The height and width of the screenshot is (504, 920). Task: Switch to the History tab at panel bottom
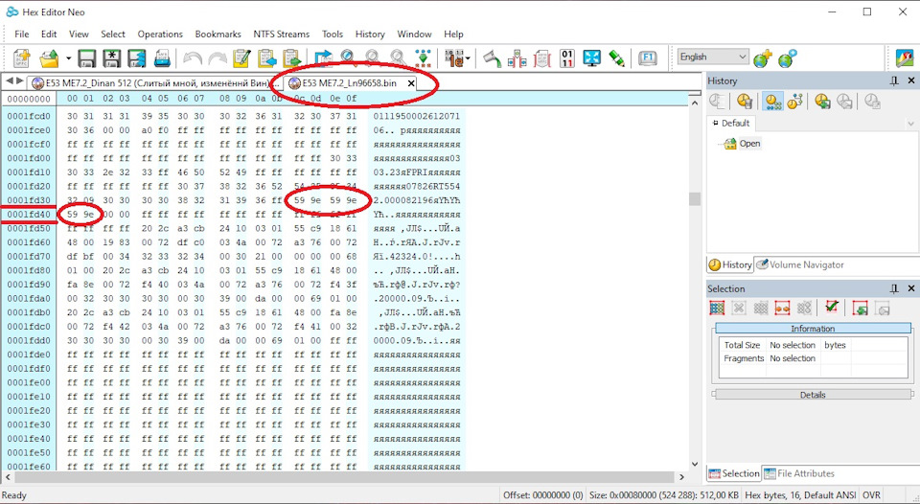[x=730, y=264]
